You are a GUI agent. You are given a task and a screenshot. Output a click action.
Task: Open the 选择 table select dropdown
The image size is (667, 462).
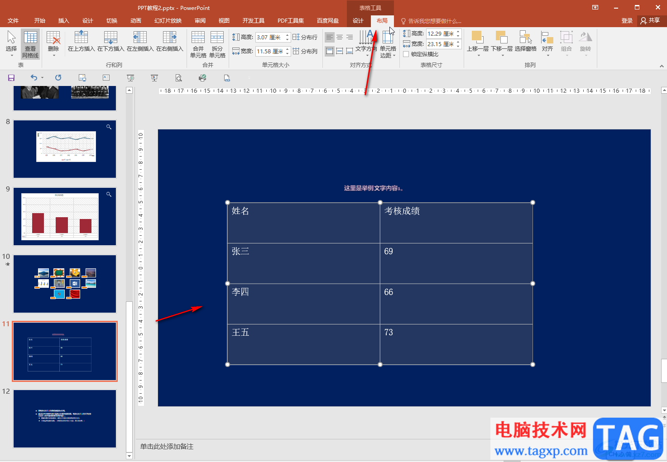click(11, 44)
